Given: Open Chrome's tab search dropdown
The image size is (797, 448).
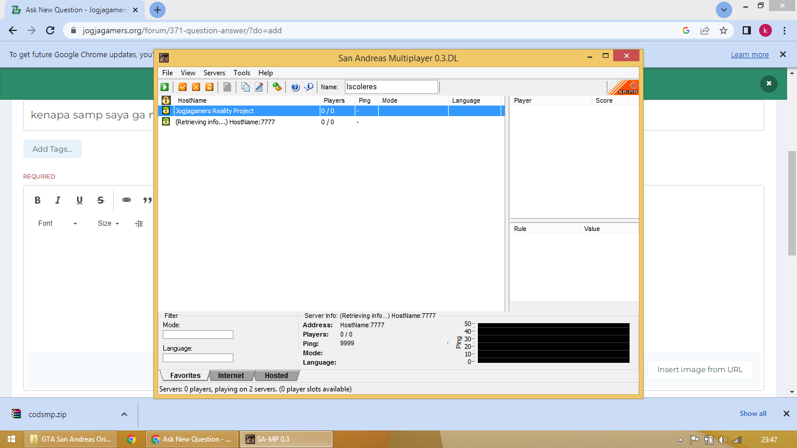Looking at the screenshot, I should (x=724, y=9).
